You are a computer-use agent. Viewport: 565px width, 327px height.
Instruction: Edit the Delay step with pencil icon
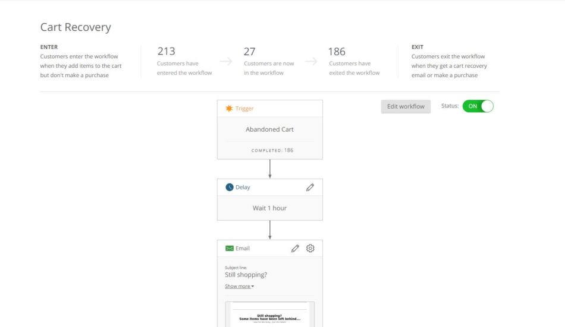tap(310, 187)
